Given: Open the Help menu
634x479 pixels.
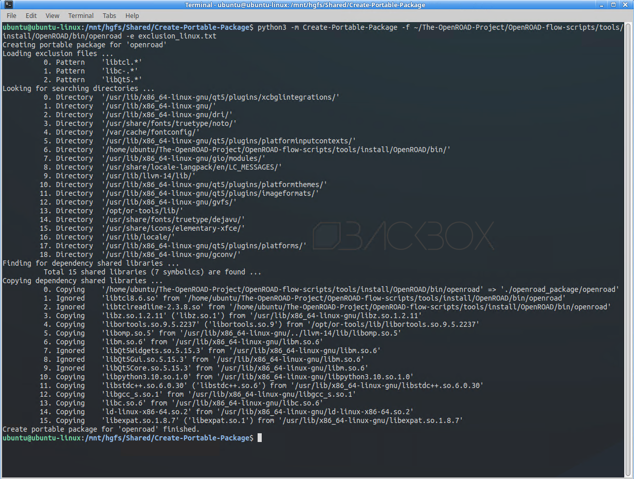Looking at the screenshot, I should click(132, 15).
